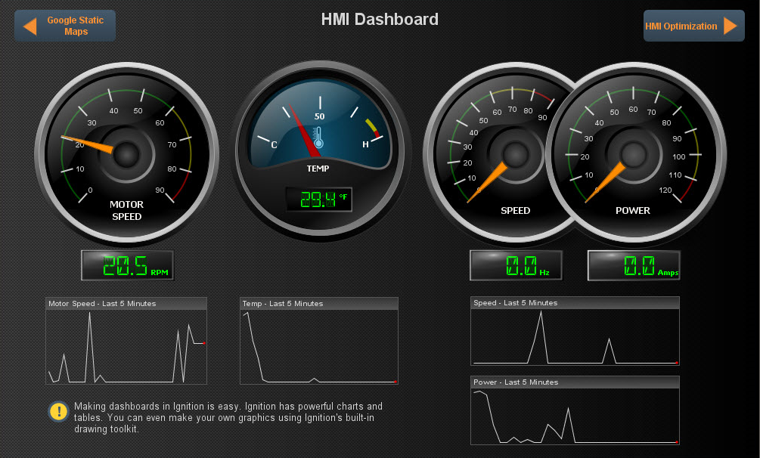This screenshot has height=458, width=760.
Task: Open the Google Static Maps screen
Action: (x=65, y=25)
